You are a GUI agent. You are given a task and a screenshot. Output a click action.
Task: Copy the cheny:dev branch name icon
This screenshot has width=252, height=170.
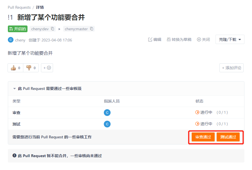[52, 29]
